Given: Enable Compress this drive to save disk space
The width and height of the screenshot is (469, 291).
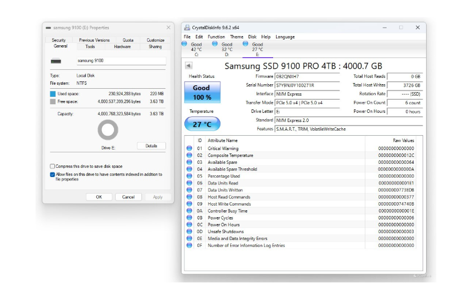Looking at the screenshot, I should 53,166.
